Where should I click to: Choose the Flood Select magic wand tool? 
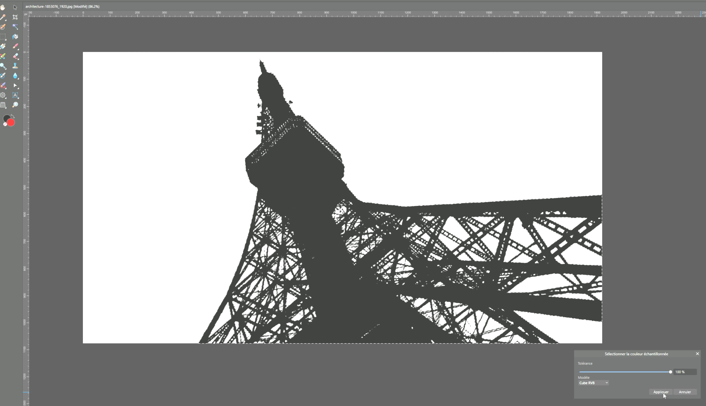click(x=15, y=27)
